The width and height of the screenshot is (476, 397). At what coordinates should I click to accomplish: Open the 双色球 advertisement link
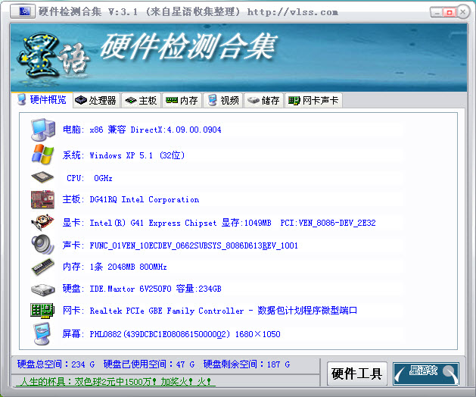116,382
